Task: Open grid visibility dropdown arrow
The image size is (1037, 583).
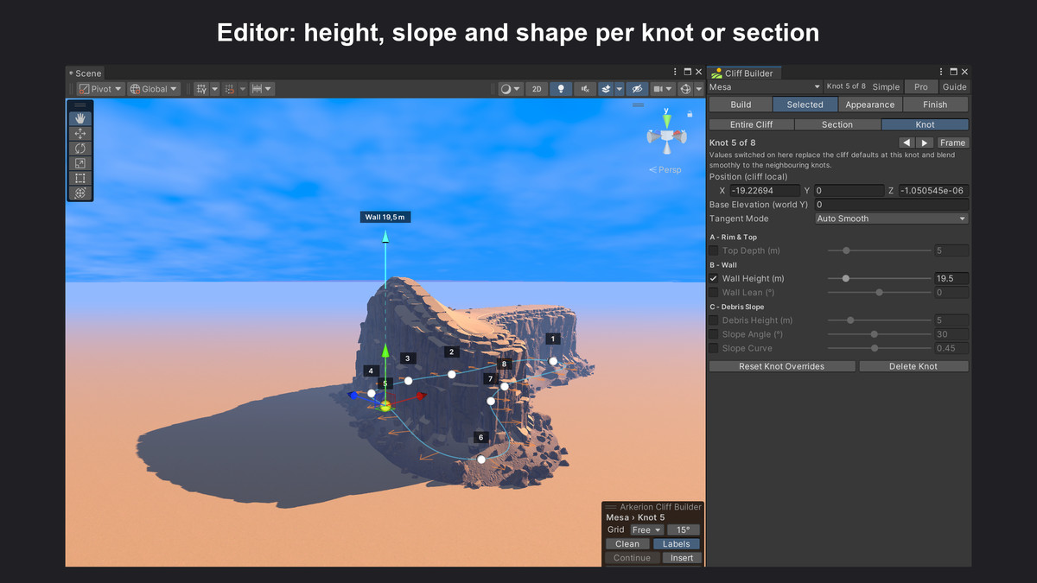Action: (214, 89)
